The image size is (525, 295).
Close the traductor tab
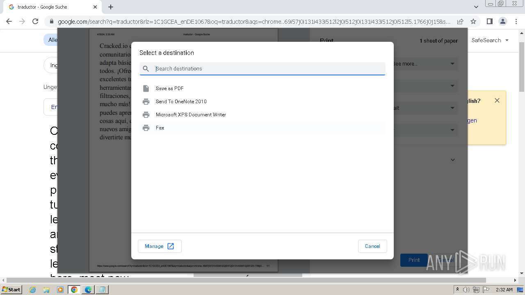coord(95,7)
